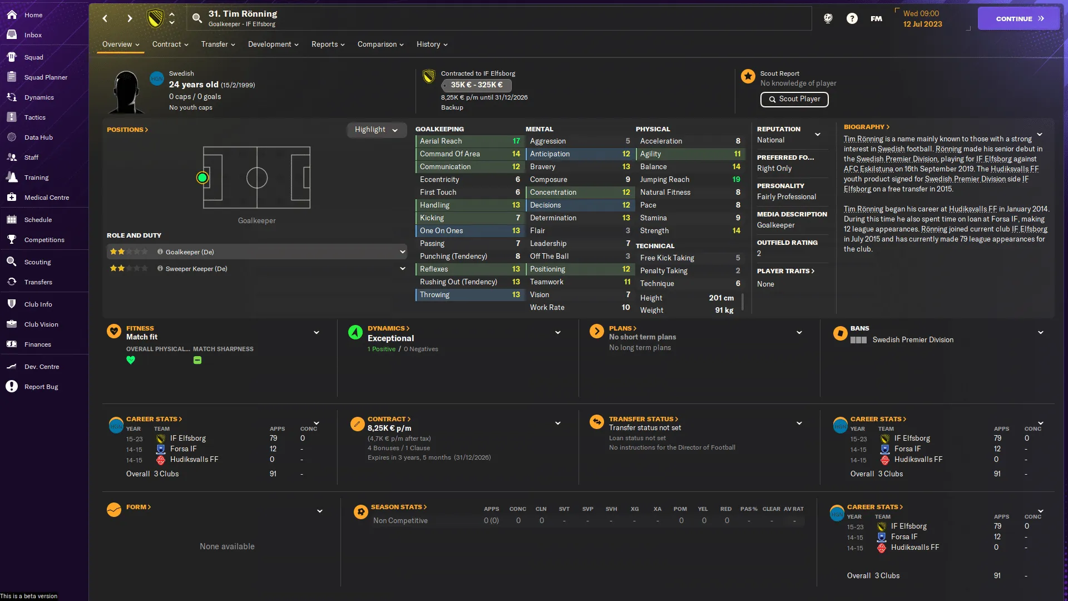
Task: Click the Scout Report star icon
Action: click(x=748, y=76)
